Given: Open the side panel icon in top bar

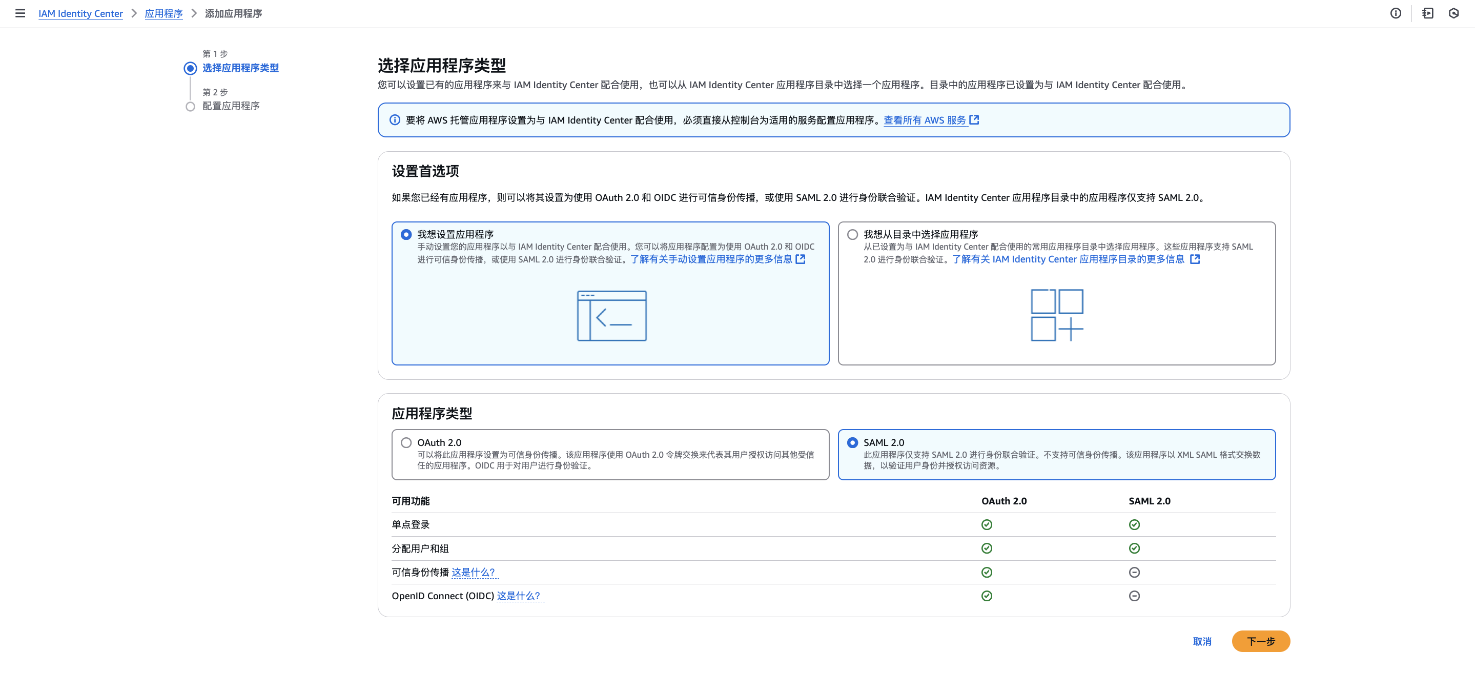Looking at the screenshot, I should point(1427,13).
